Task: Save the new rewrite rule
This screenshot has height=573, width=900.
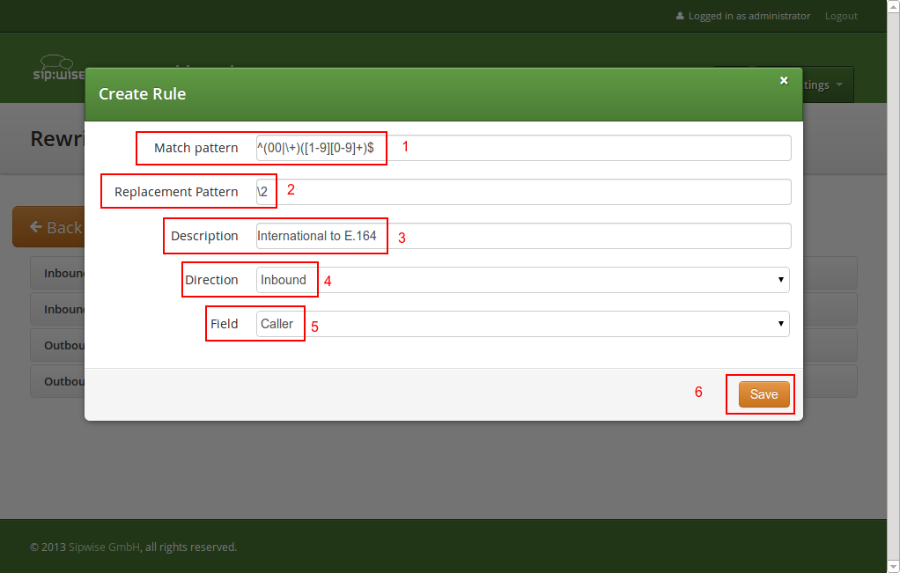Action: click(764, 394)
